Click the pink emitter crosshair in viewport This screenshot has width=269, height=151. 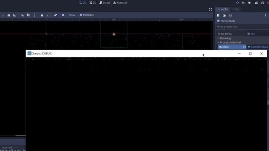pyautogui.click(x=114, y=34)
